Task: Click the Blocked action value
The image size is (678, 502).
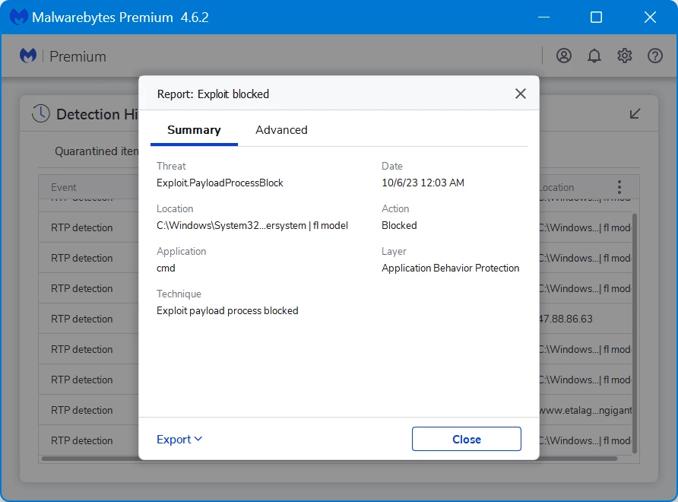Action: (x=399, y=225)
